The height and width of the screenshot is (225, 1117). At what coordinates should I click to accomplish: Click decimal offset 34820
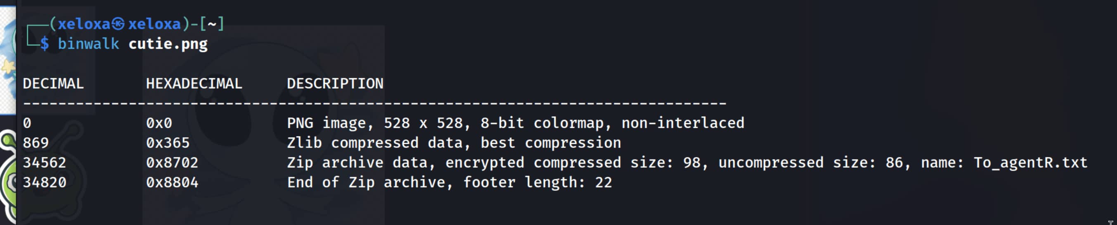coord(44,183)
